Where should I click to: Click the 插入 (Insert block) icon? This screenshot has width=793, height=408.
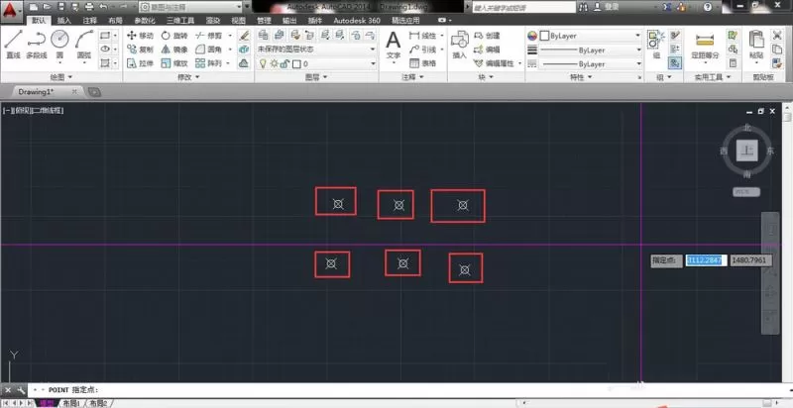(x=460, y=45)
